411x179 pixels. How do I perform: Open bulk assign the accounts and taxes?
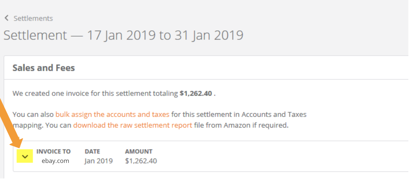point(112,114)
